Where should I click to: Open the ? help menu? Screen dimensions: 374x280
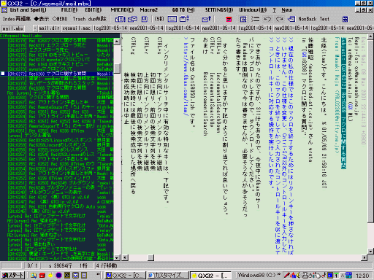tap(275, 10)
